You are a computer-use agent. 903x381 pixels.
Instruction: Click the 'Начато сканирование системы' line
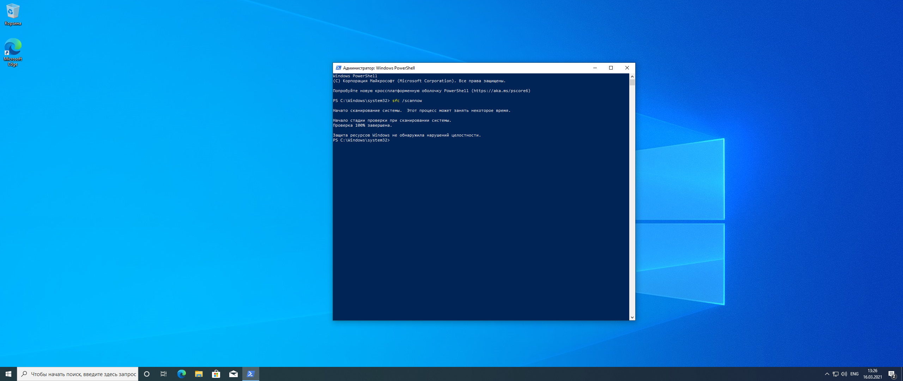422,110
